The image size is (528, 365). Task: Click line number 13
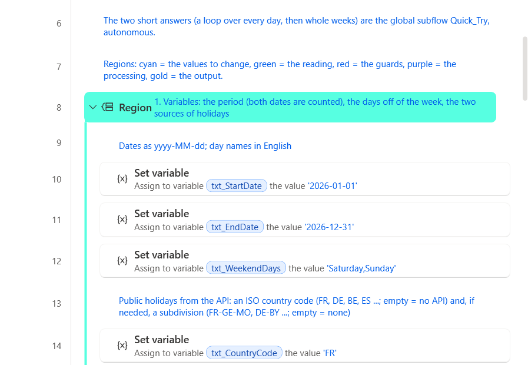pos(57,303)
